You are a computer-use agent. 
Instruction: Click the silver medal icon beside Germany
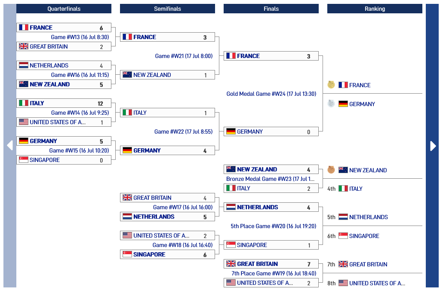(331, 104)
